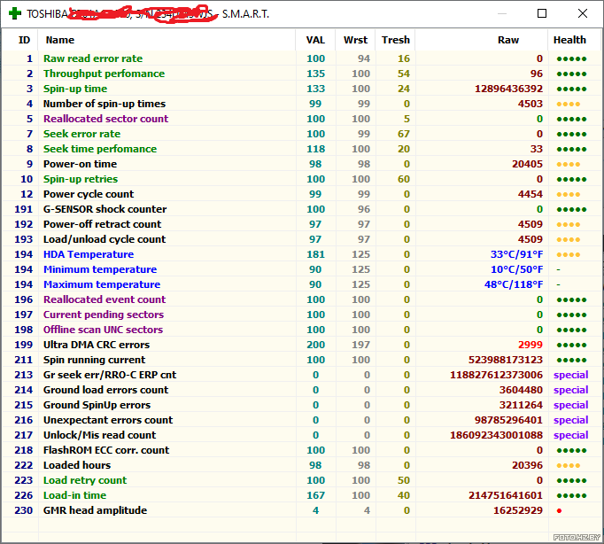Select 'Reallocated sector count' attribute
The image size is (604, 544).
(106, 119)
